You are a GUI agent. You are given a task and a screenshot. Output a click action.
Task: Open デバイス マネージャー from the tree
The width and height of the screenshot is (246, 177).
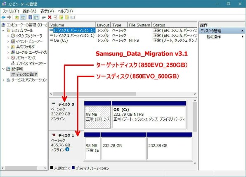31,63
